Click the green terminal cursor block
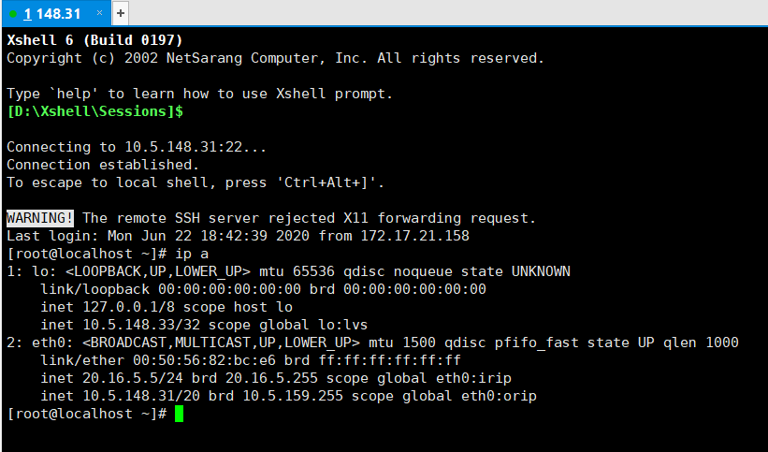The image size is (768, 452). [x=179, y=414]
